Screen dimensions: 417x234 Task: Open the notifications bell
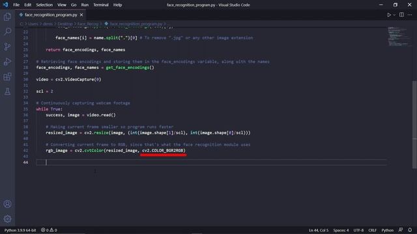pyautogui.click(x=410, y=230)
